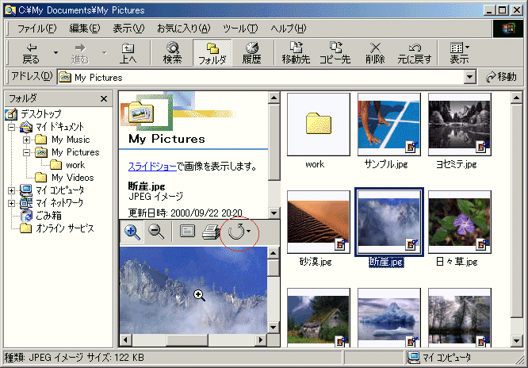Click the rotate image icon
This screenshot has width=528, height=368.
click(235, 232)
